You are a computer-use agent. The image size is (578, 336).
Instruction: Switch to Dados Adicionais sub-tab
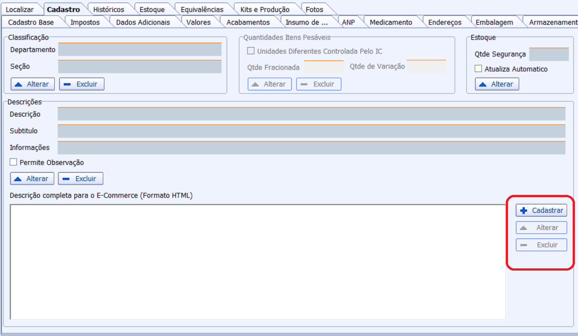coord(143,22)
